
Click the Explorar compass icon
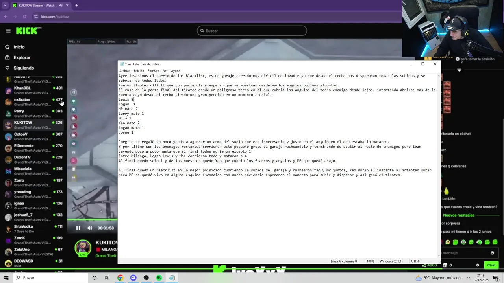tap(7, 57)
